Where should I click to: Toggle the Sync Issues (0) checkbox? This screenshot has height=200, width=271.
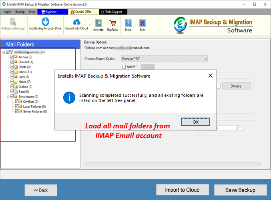12,96
